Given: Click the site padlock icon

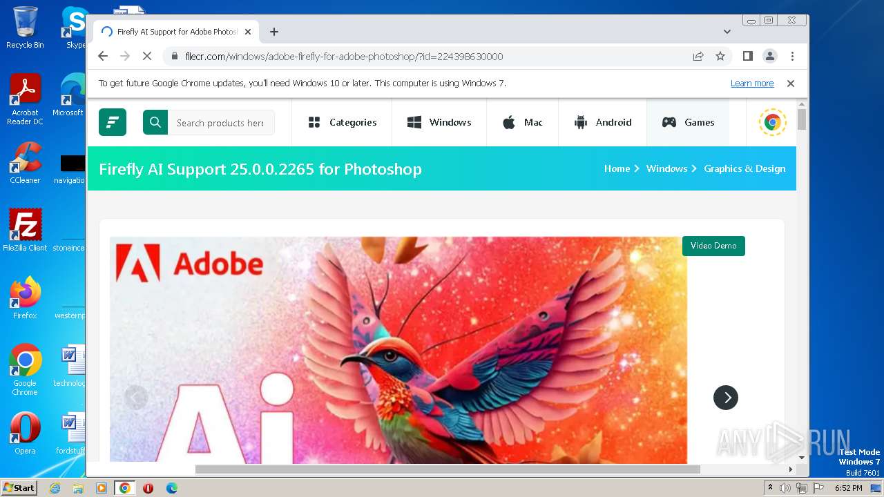Looking at the screenshot, I should point(175,57).
